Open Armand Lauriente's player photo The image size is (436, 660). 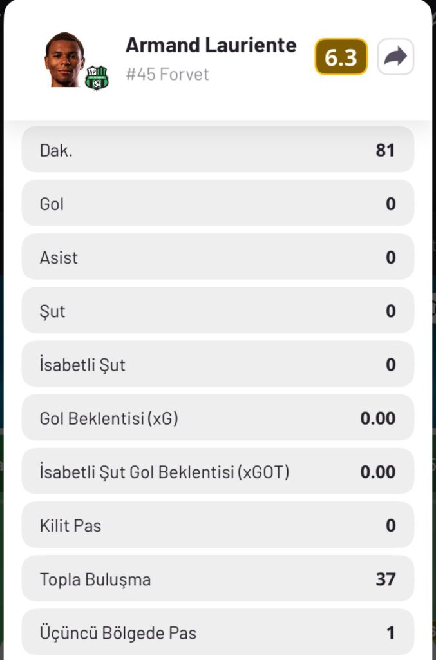(x=64, y=59)
